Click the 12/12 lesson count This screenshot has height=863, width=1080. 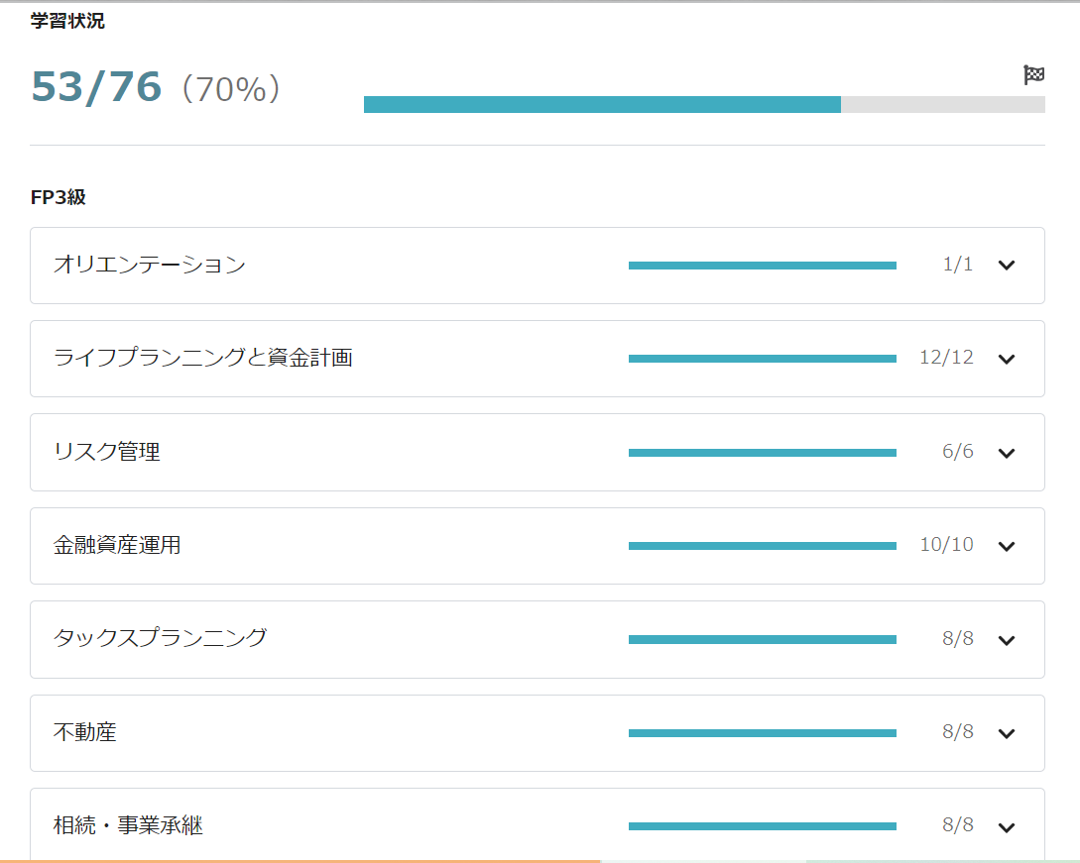(946, 358)
